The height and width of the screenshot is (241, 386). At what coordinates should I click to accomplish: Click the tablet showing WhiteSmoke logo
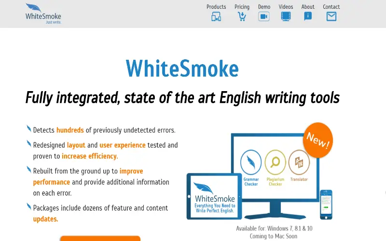[214, 196]
